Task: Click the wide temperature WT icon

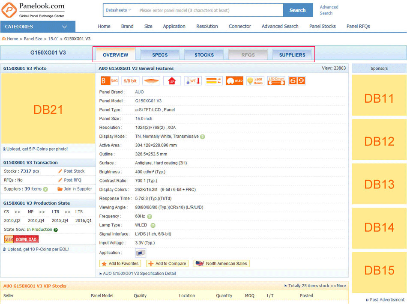Action: [x=193, y=80]
